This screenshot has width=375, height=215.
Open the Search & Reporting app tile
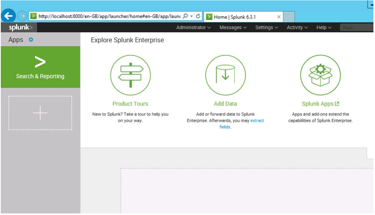(40, 67)
